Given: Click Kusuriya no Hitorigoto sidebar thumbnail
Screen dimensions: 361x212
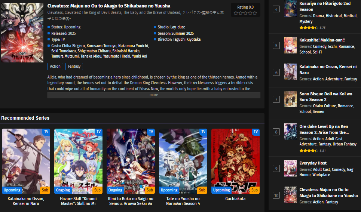Looking at the screenshot, I should [x=290, y=9].
